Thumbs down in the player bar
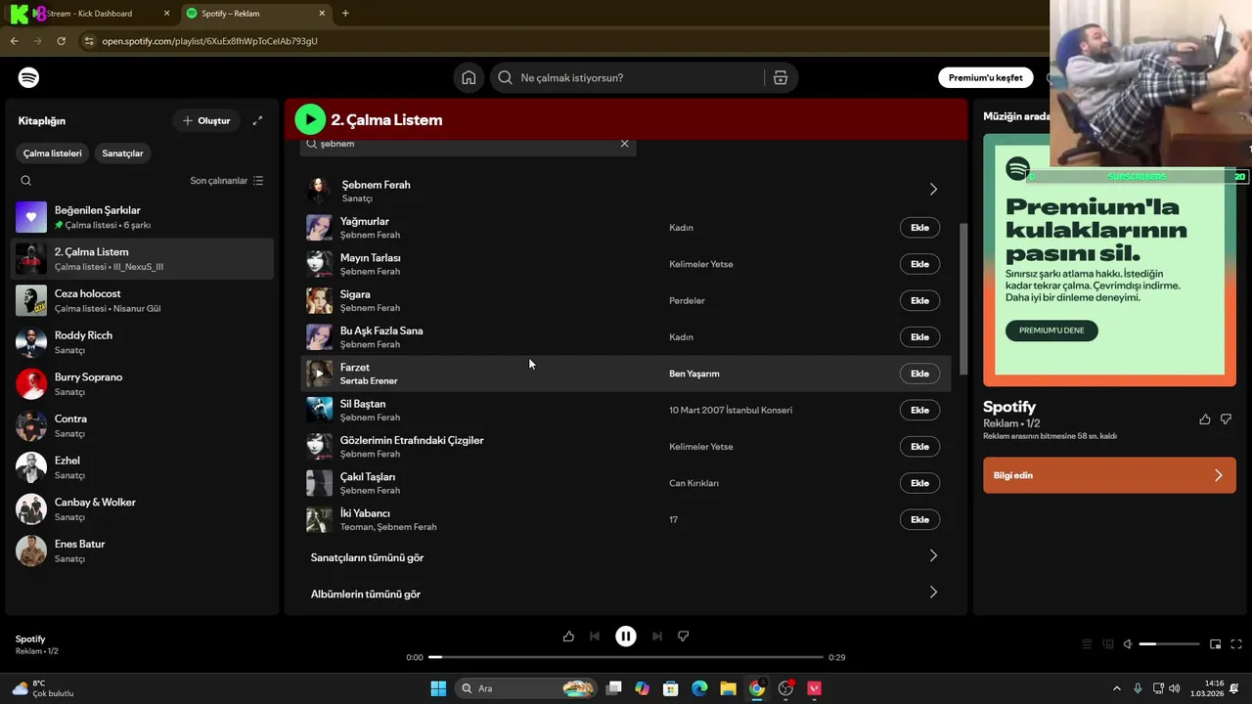1252x704 pixels. tap(684, 637)
